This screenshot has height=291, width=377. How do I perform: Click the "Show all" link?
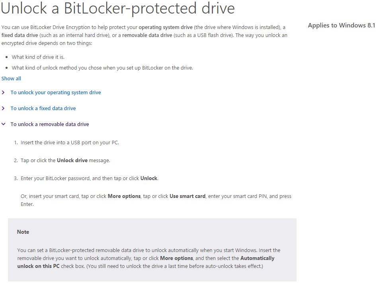[x=11, y=78]
